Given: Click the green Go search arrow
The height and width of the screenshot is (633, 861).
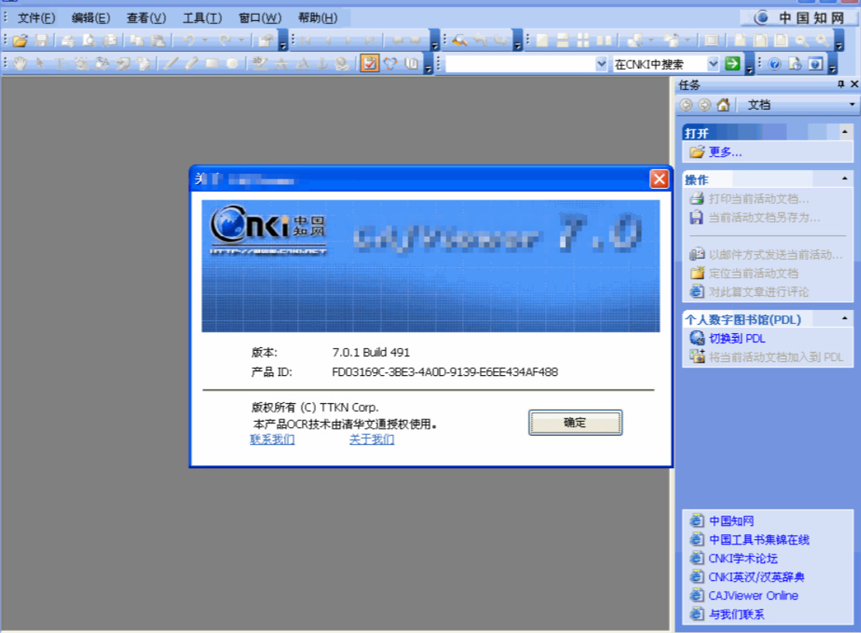Looking at the screenshot, I should click(732, 64).
